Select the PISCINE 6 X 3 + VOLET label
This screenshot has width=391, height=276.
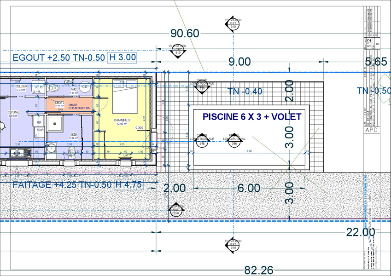click(252, 117)
